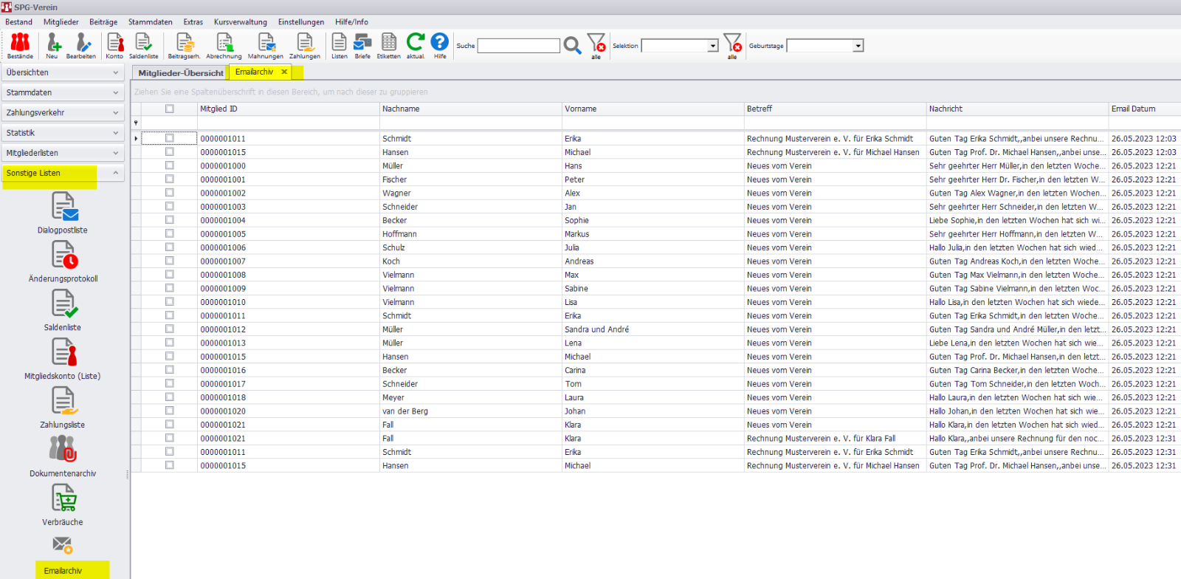
Task: Open the Geburtstage dropdown
Action: [858, 46]
